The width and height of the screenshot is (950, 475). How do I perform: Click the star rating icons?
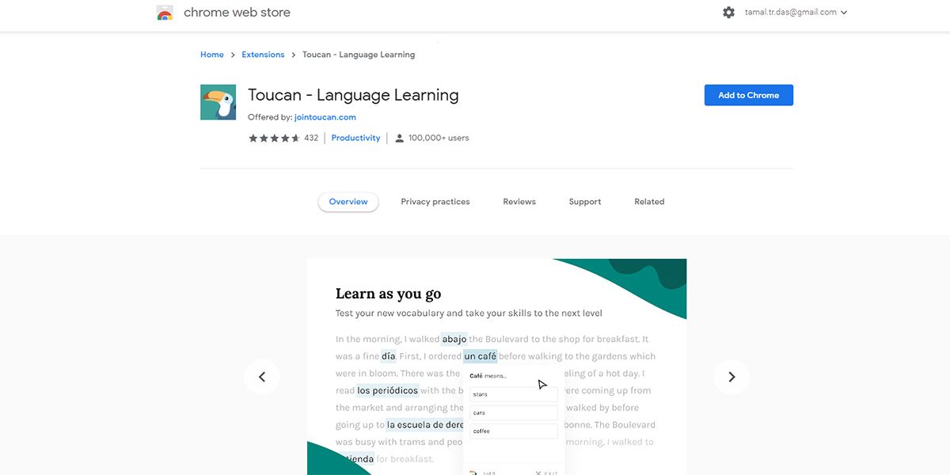point(274,138)
